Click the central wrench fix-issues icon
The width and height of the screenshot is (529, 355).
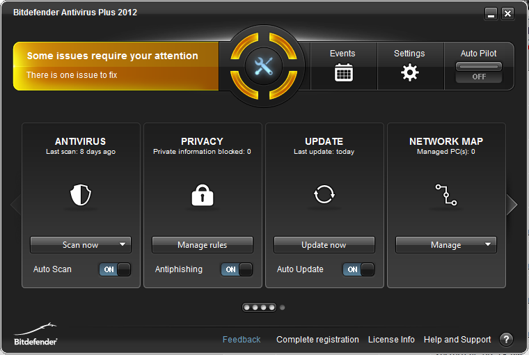[264, 66]
